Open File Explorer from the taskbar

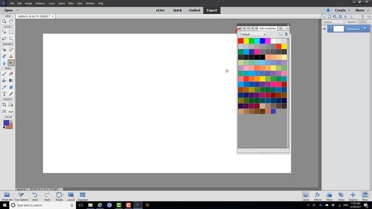tap(91, 205)
